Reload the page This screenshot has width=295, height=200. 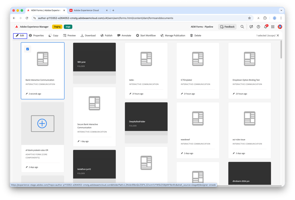pos(27,18)
